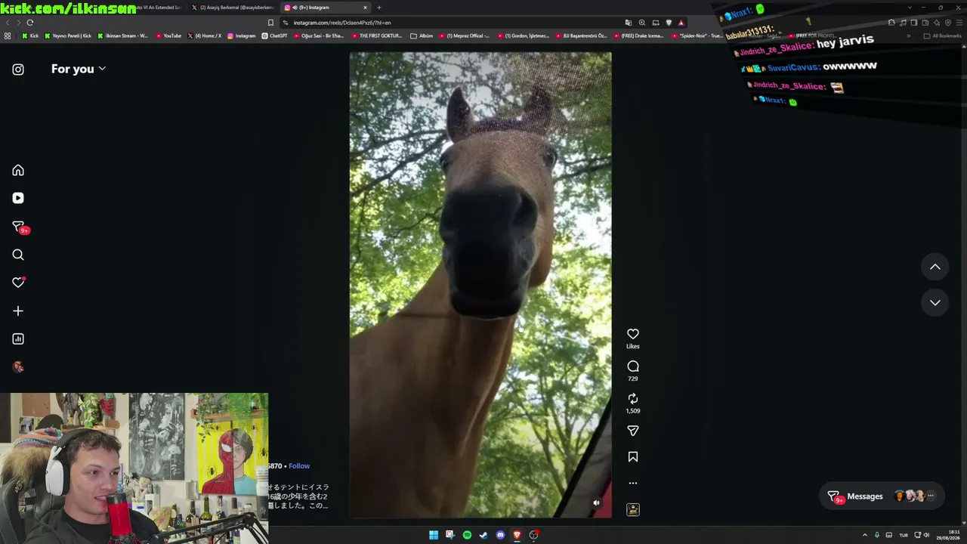The height and width of the screenshot is (544, 967).
Task: Open the Kick bookmark
Action: click(x=30, y=36)
